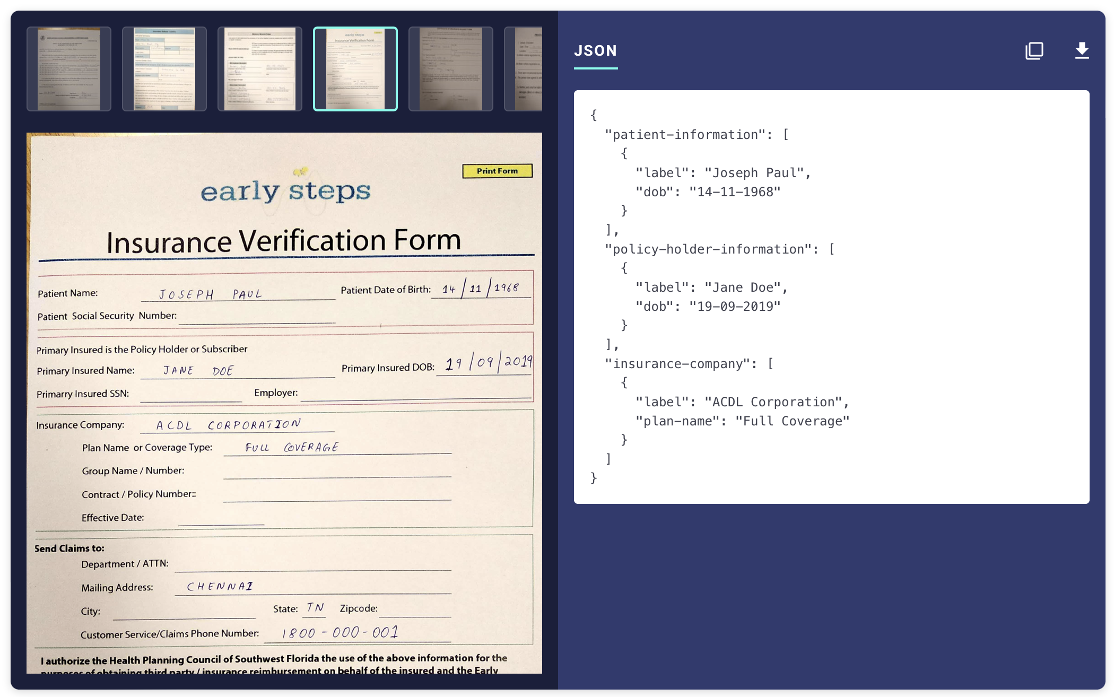The width and height of the screenshot is (1114, 697).
Task: Click the Insurance Company line showing ACDL Corporation
Action: tap(227, 424)
